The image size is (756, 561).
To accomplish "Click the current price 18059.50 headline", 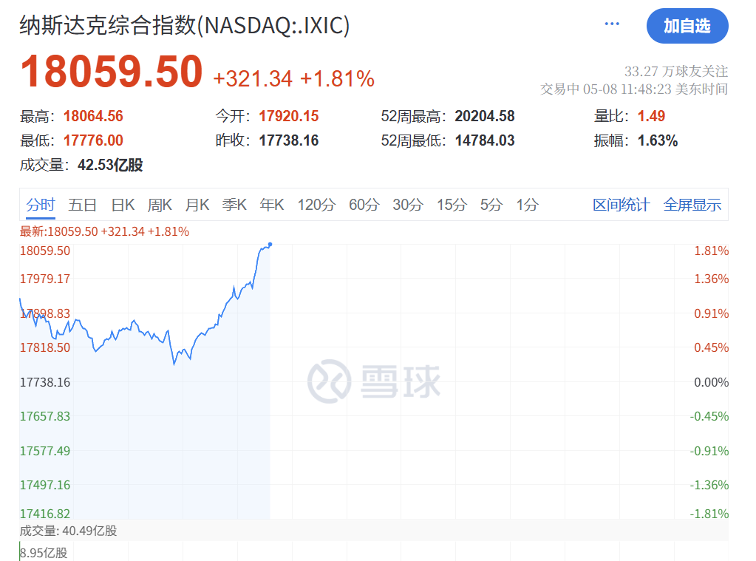I will tap(112, 72).
